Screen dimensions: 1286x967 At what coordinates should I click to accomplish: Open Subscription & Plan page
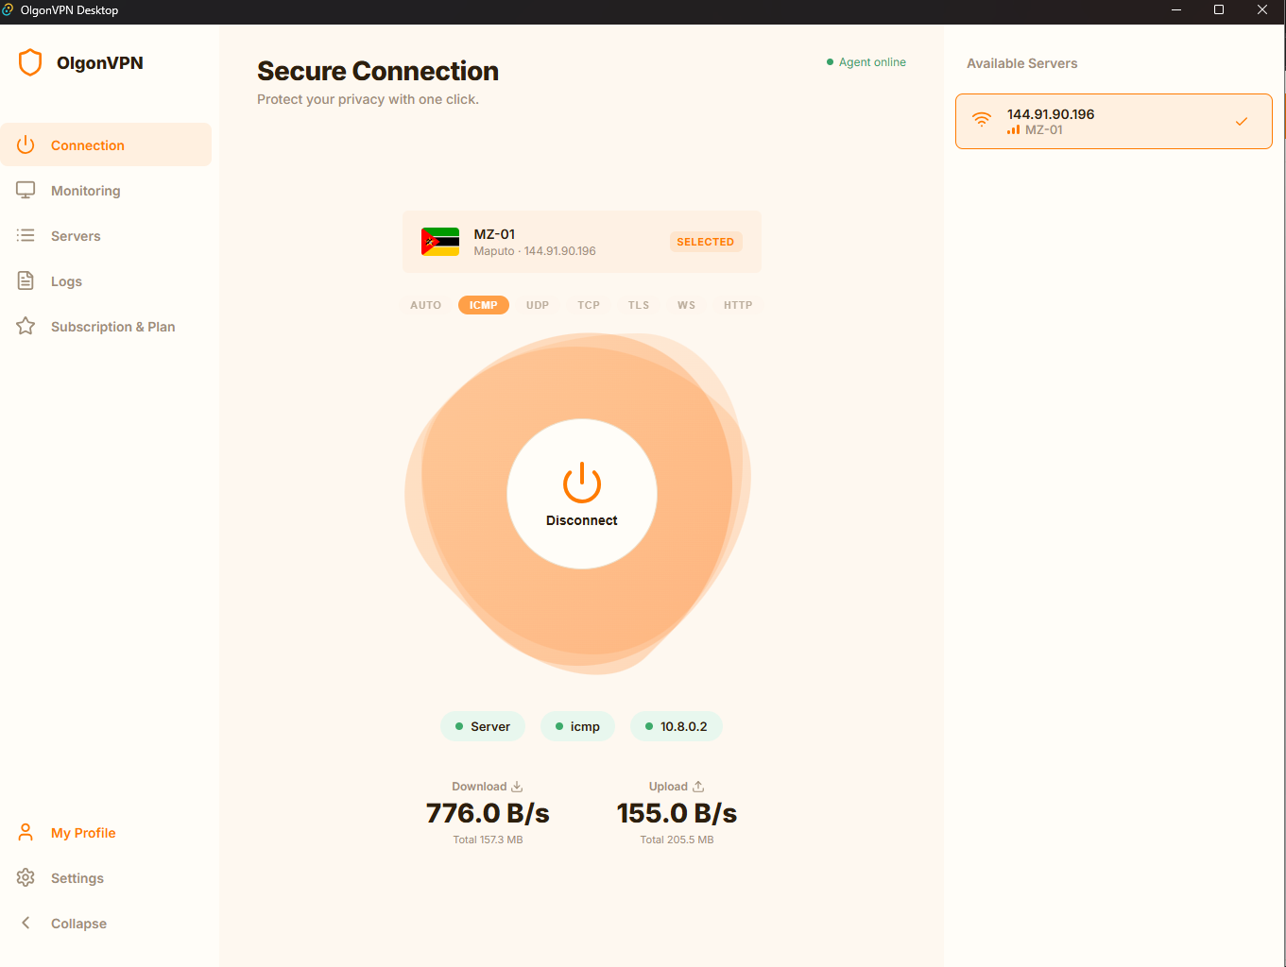(x=106, y=326)
